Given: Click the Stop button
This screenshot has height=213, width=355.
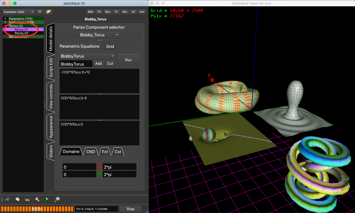Looking at the screenshot, I should 130,209.
